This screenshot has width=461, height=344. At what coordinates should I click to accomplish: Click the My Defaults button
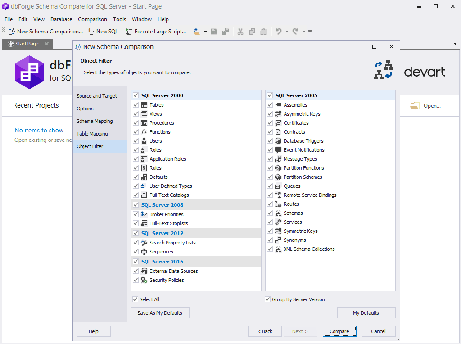point(366,313)
